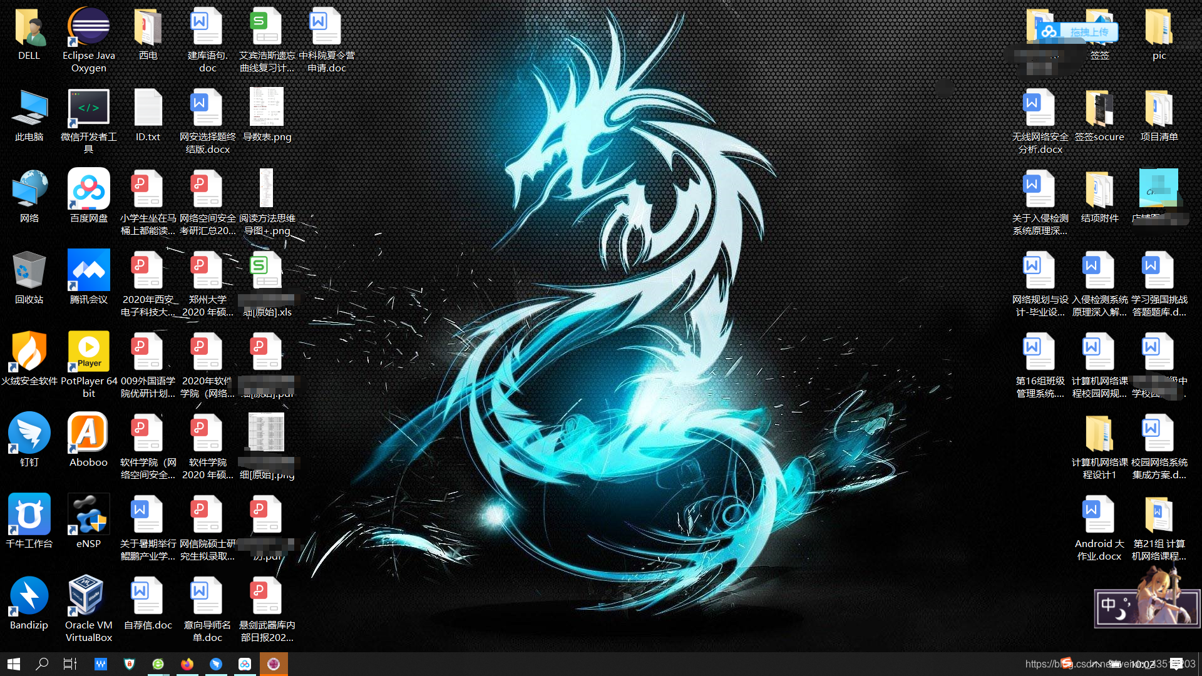Select 自荐信.doc file
This screenshot has width=1202, height=676.
[148, 604]
